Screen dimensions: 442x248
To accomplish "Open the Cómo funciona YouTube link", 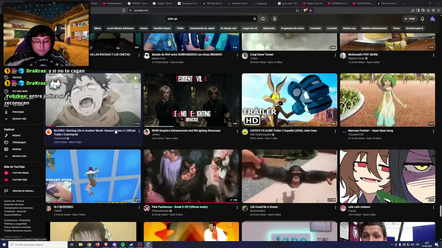I will point(17,227).
